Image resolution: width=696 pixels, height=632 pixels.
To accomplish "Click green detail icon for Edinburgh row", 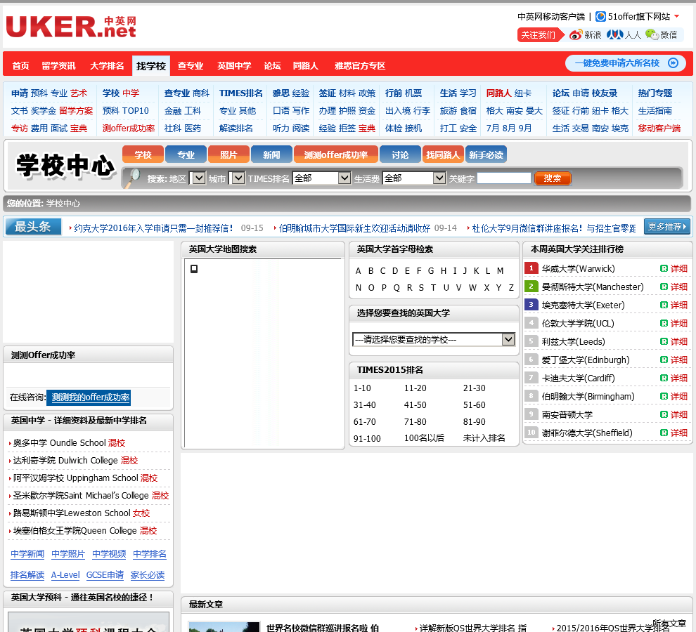I will pos(664,360).
